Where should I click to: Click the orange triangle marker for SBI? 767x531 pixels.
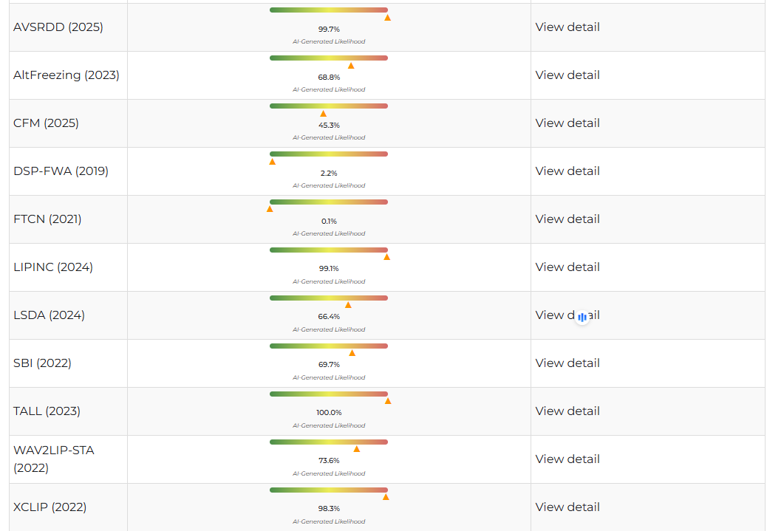coord(352,353)
